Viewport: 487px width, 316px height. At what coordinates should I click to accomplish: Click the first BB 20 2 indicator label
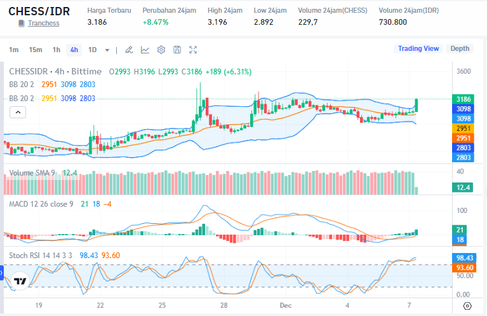click(x=22, y=85)
